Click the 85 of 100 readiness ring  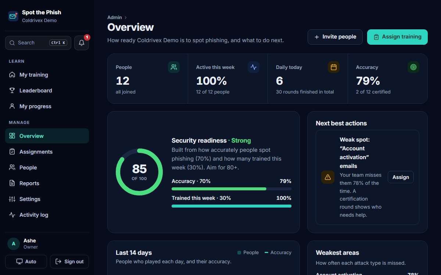[x=139, y=172]
